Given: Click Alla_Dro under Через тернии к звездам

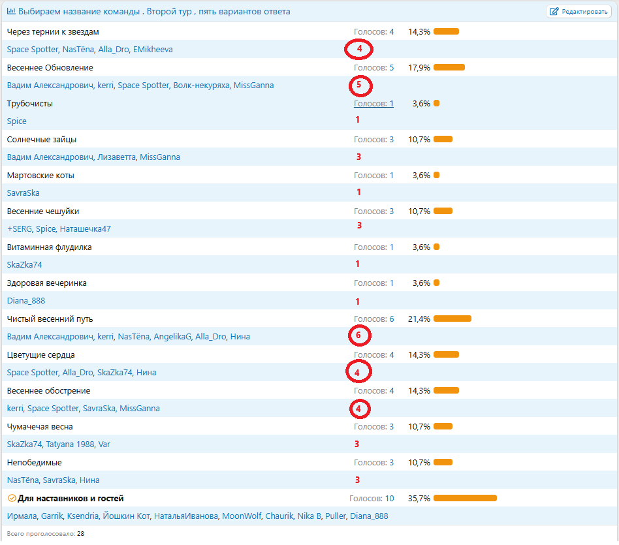Looking at the screenshot, I should point(114,50).
